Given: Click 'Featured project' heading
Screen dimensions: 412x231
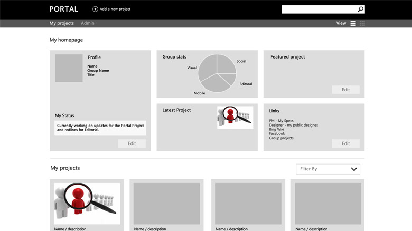Looking at the screenshot, I should [288, 57].
